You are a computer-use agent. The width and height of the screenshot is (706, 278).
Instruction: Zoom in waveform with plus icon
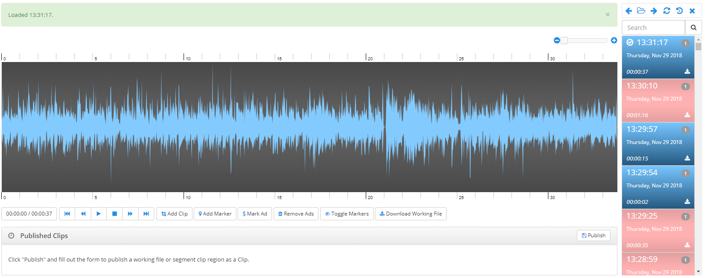coord(614,40)
